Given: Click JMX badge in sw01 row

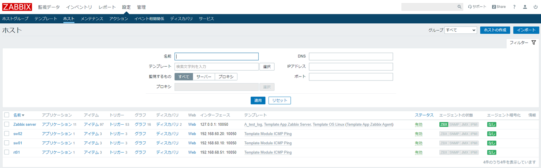Looking at the screenshot, I should pyautogui.click(x=465, y=143).
